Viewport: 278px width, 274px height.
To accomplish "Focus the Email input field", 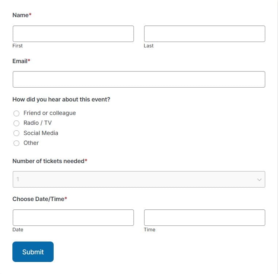I will tap(139, 79).
